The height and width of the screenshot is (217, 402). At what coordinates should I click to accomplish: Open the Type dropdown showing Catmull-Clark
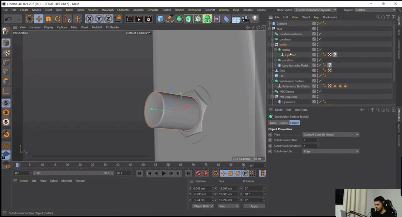pos(330,134)
